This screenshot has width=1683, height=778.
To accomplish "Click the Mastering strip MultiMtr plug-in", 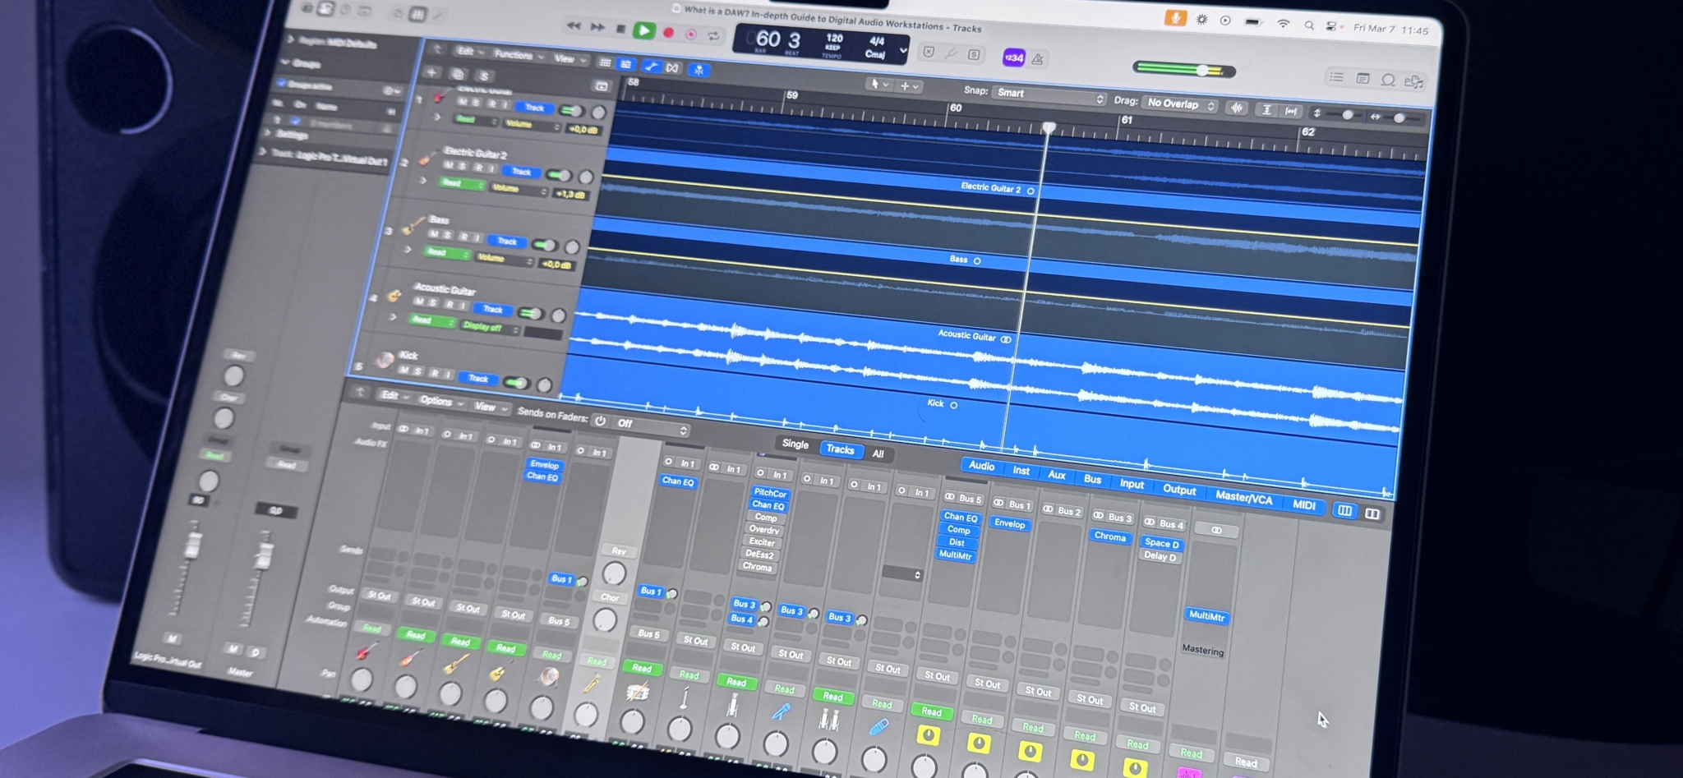I will (x=1206, y=615).
